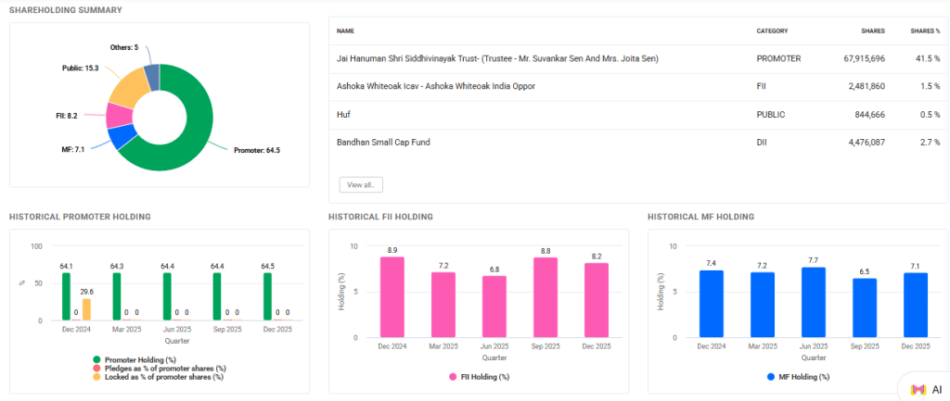This screenshot has height=401, width=950.
Task: Toggle Promoter Holding (%) legend marker
Action: pos(96,358)
